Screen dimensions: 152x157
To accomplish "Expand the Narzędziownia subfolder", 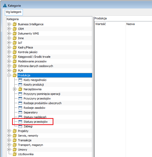I will coord(15,89).
